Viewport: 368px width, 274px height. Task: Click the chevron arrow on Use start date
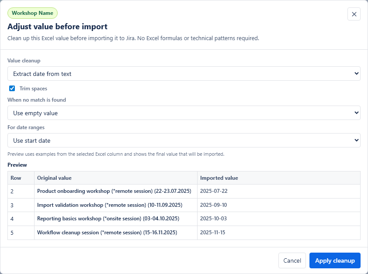(x=356, y=140)
